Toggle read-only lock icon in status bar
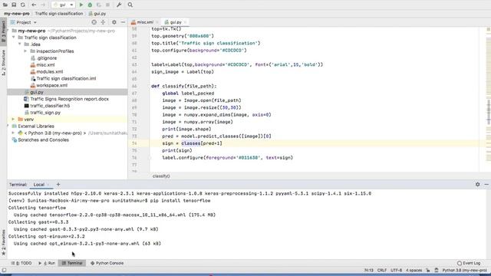The width and height of the screenshot is (491, 276). 428,270
